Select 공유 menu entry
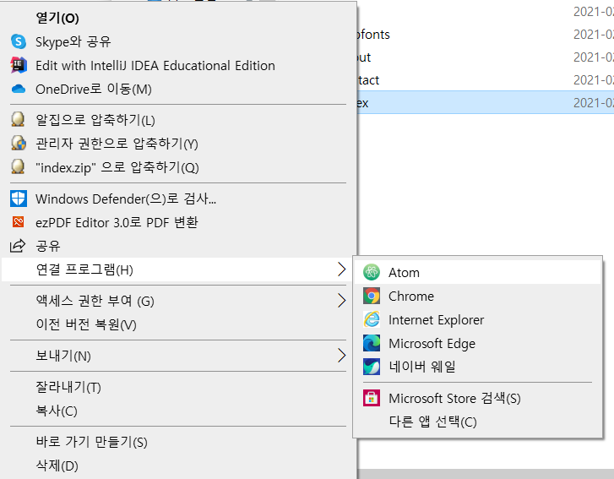Screen dimensions: 614x479 click(x=178, y=246)
